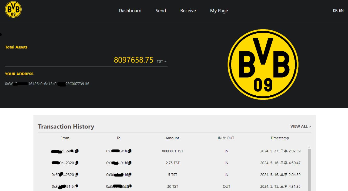Open the Send page
This screenshot has height=191, width=348.
coord(161,11)
